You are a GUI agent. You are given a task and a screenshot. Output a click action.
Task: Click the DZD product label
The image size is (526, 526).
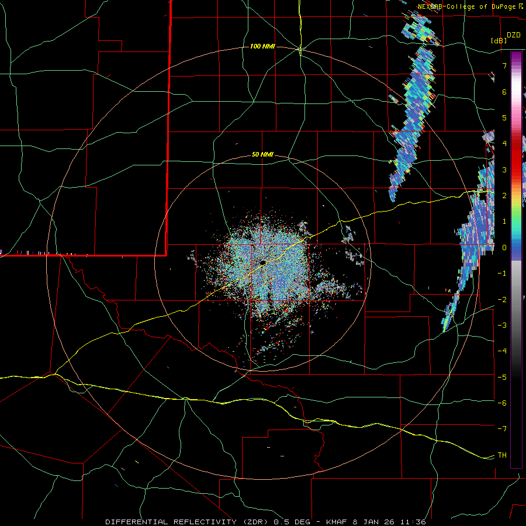click(514, 35)
